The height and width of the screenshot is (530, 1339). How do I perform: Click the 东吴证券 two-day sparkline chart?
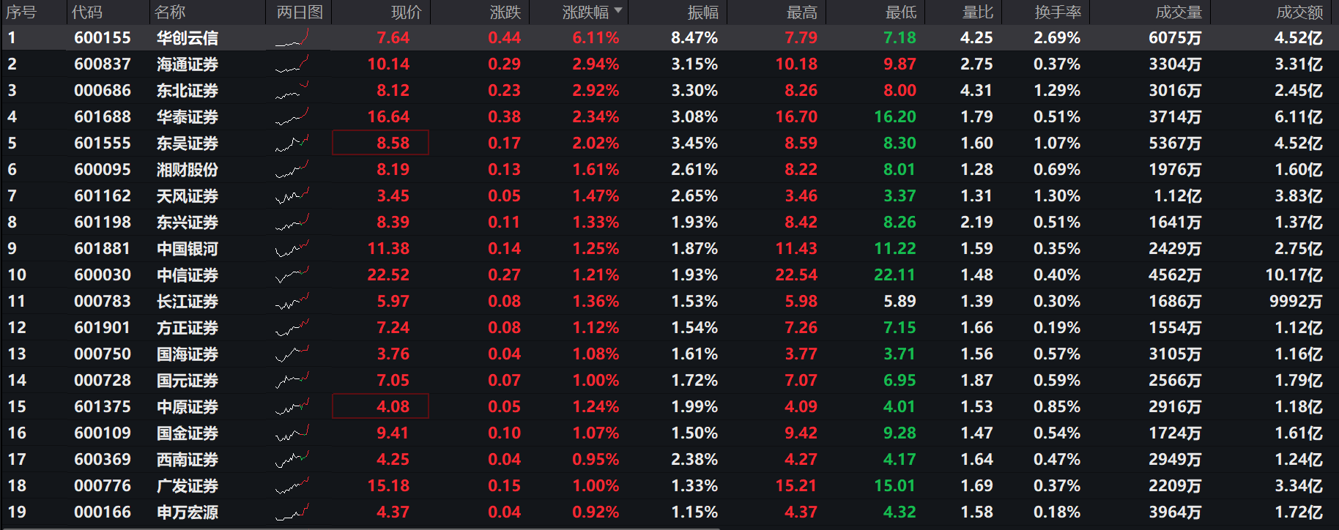292,143
